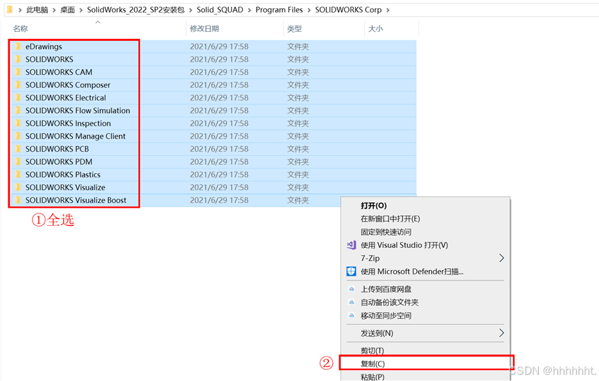Click the Visual Studio icon in context menu

pyautogui.click(x=351, y=245)
